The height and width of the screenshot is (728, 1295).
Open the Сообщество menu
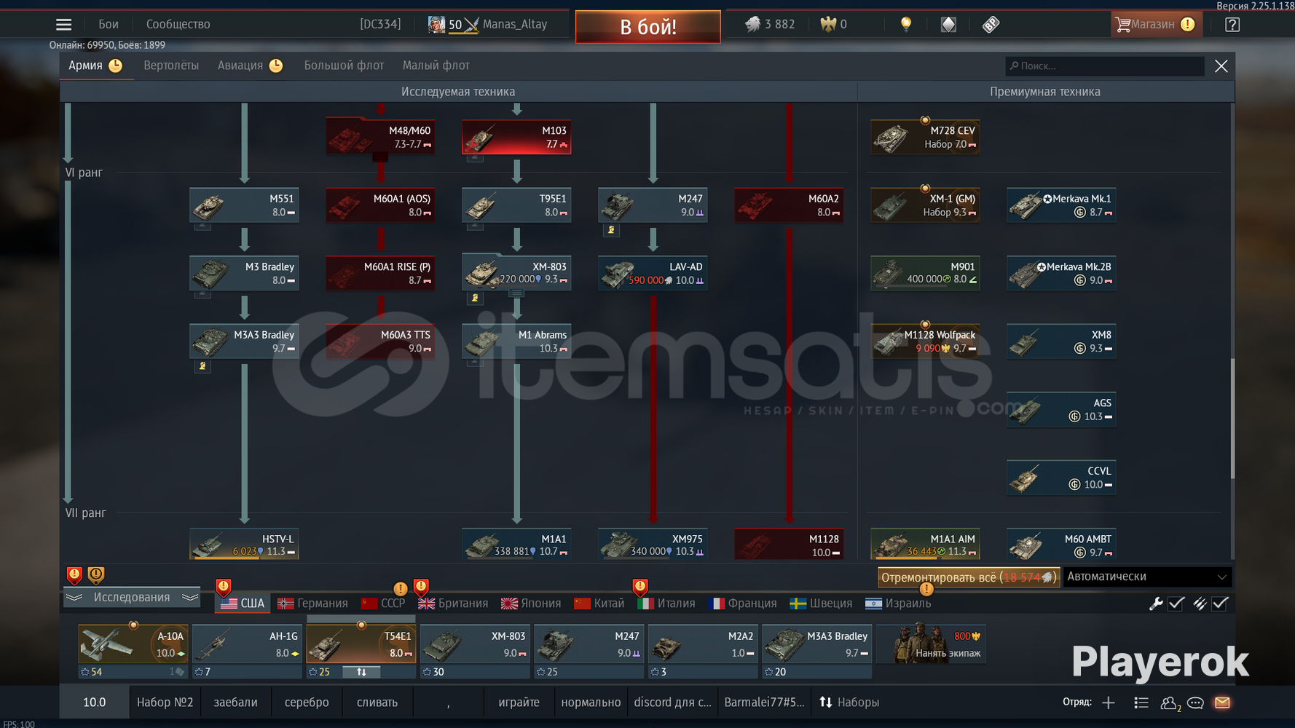(178, 24)
